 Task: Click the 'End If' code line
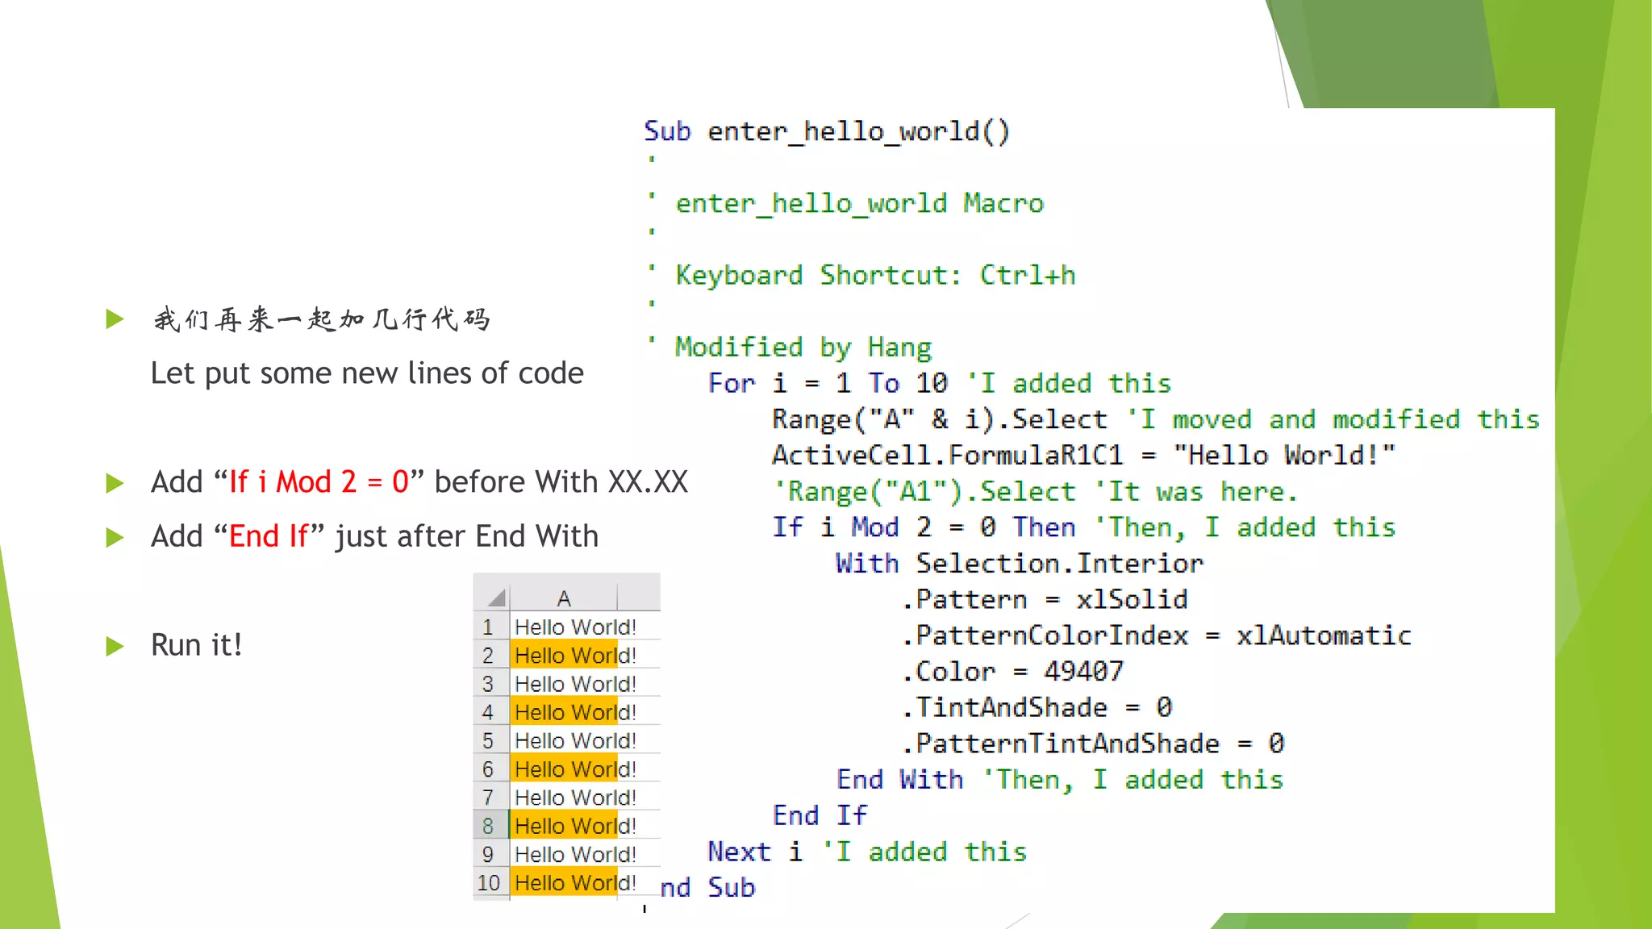pyautogui.click(x=820, y=815)
